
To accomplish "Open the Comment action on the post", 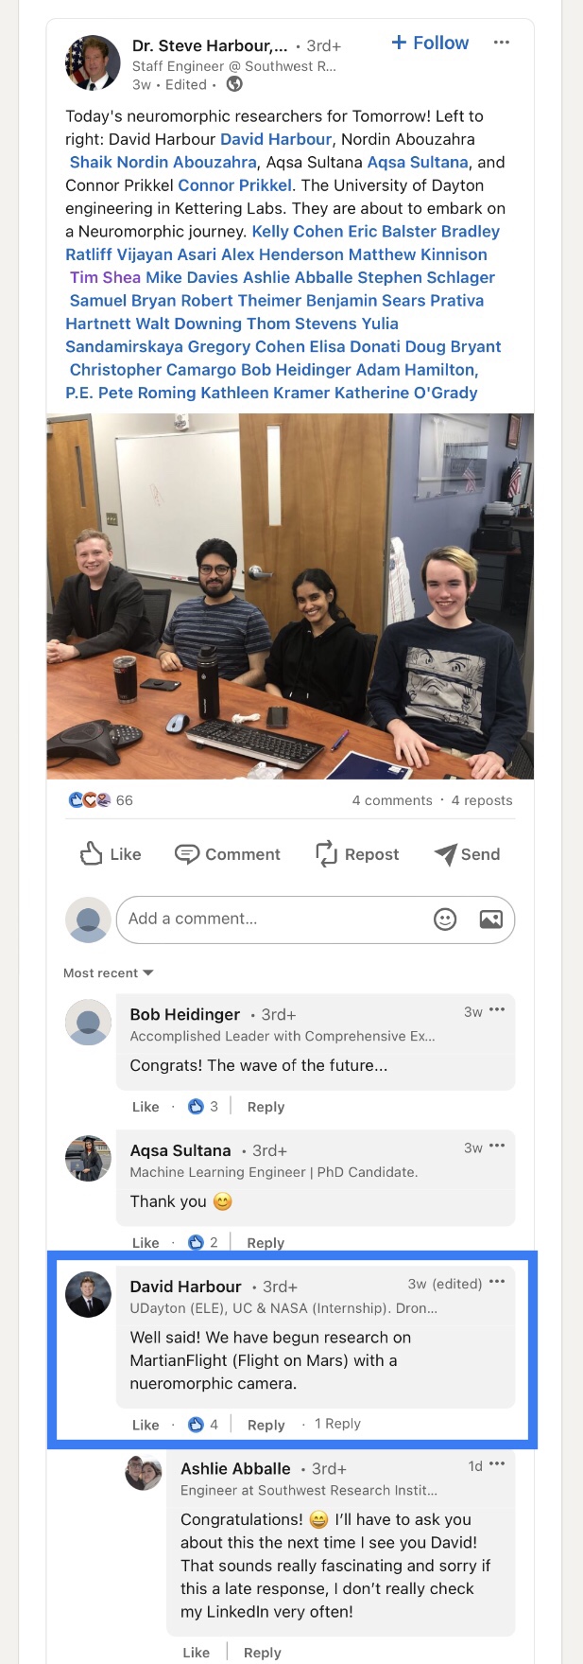I will [x=228, y=854].
